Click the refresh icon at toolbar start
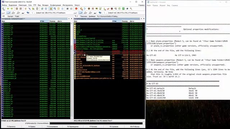 point(3,9)
